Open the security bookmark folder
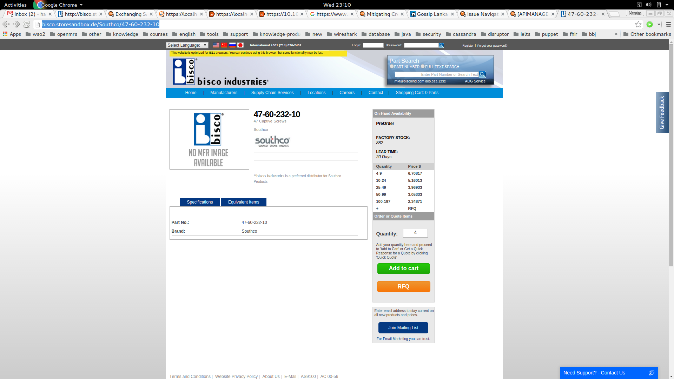 pos(428,34)
